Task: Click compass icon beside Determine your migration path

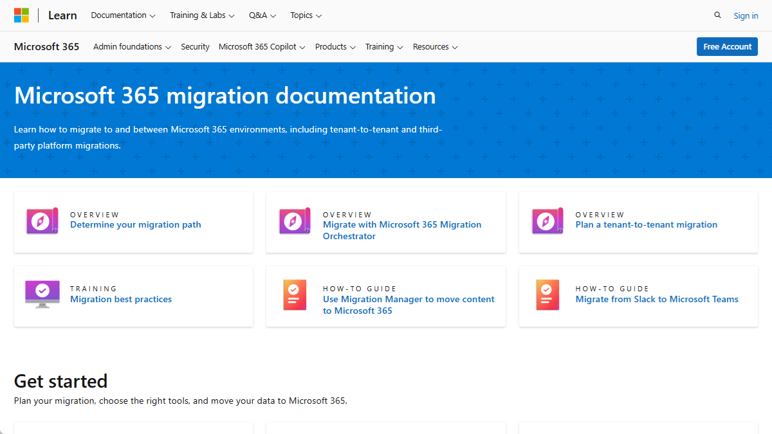Action: [42, 221]
